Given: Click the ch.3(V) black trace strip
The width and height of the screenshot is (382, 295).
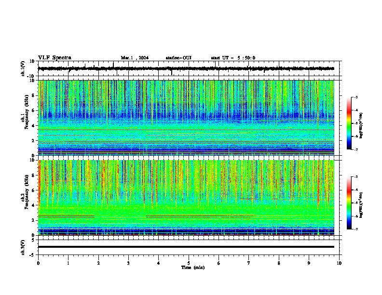Looking at the screenshot, I should coord(186,247).
